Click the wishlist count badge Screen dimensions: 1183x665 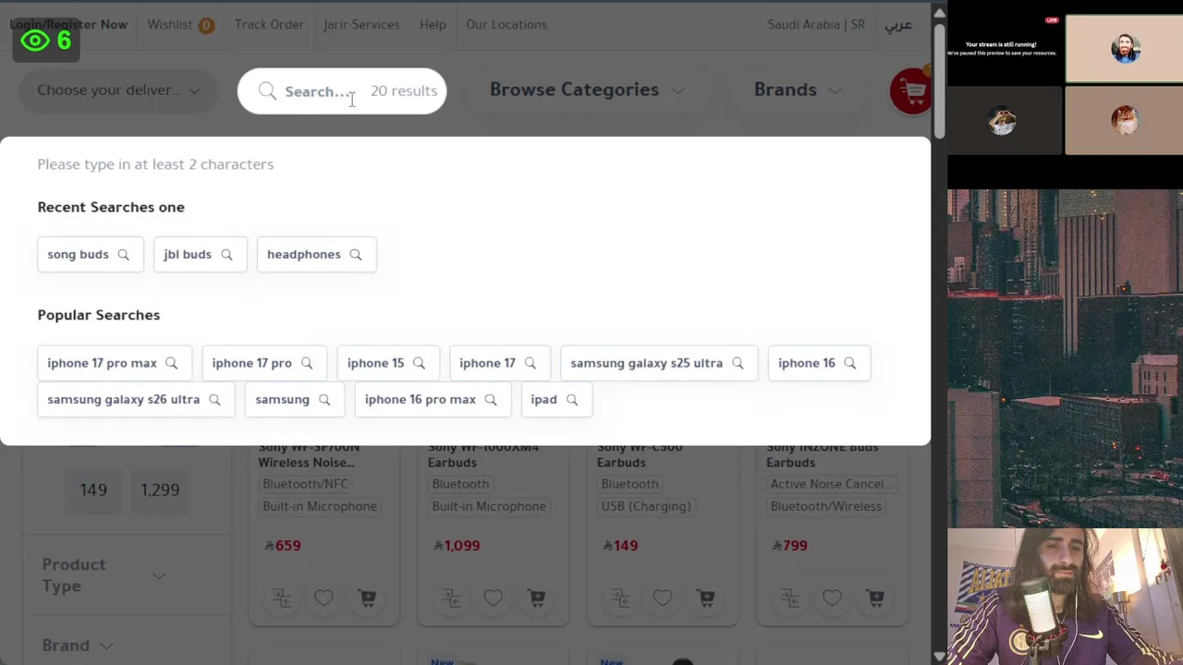(x=206, y=25)
